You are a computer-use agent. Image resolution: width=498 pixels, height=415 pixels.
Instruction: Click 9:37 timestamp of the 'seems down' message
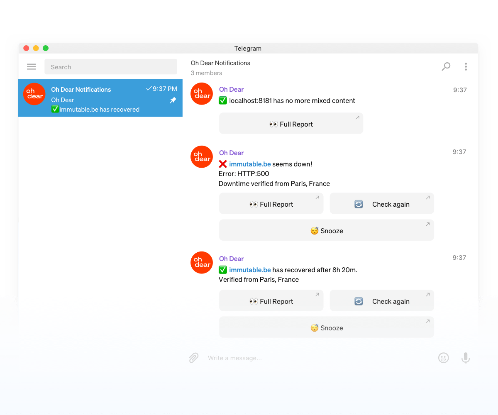click(x=460, y=152)
